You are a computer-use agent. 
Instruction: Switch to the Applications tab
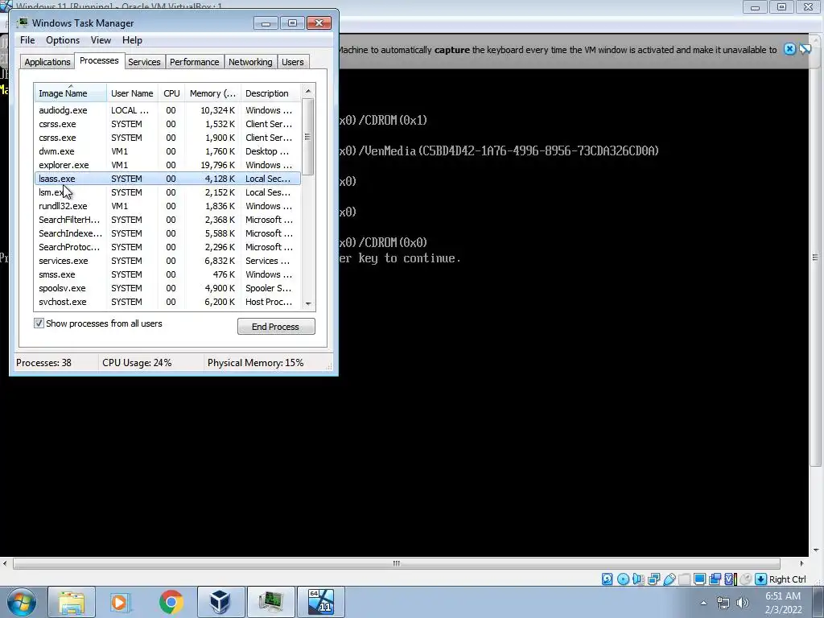click(47, 62)
